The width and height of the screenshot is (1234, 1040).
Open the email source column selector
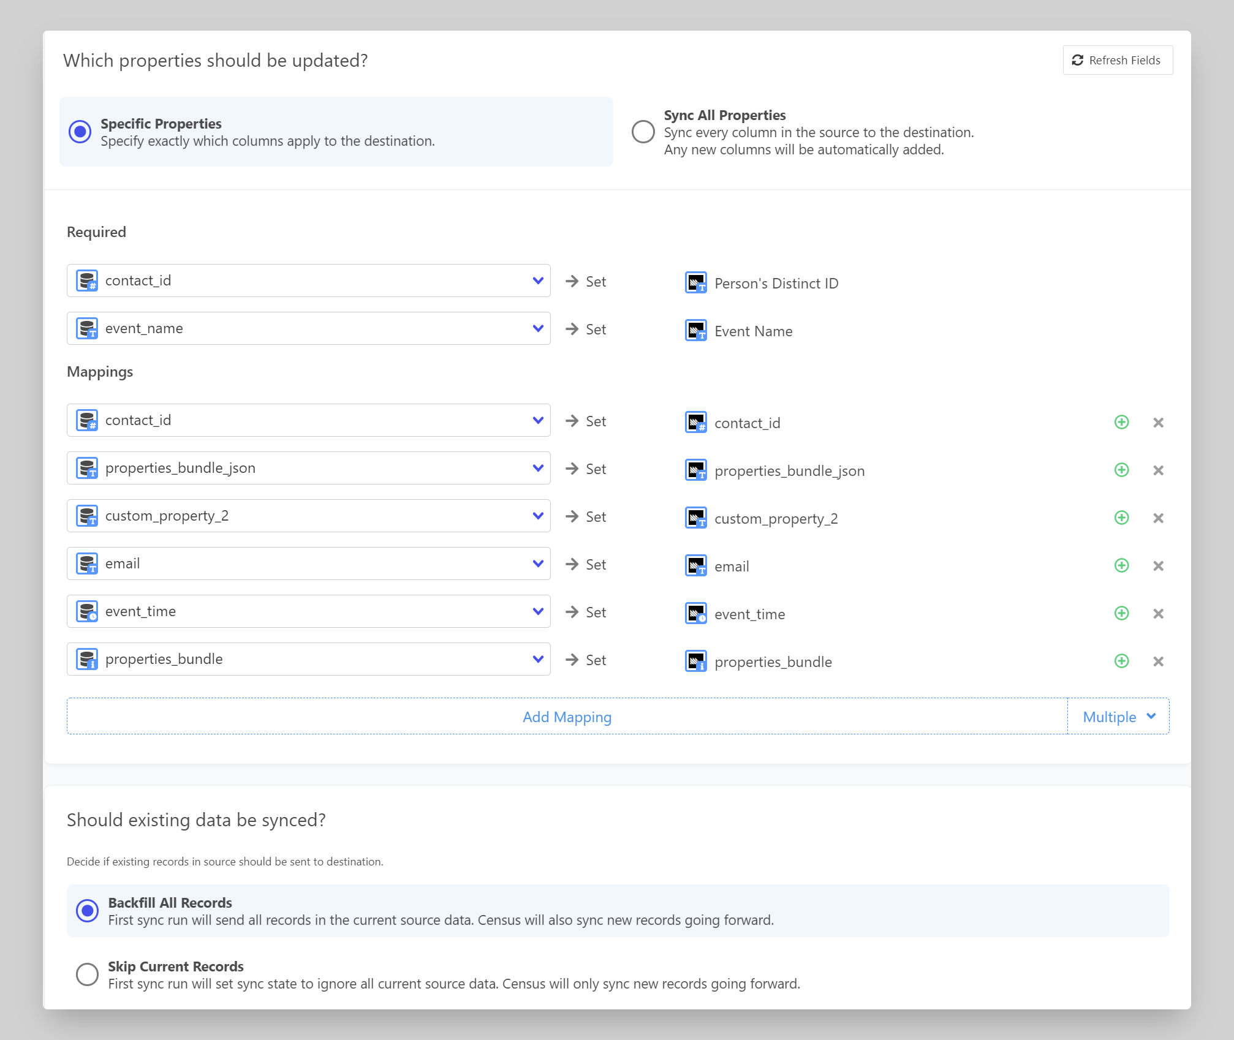pos(538,563)
